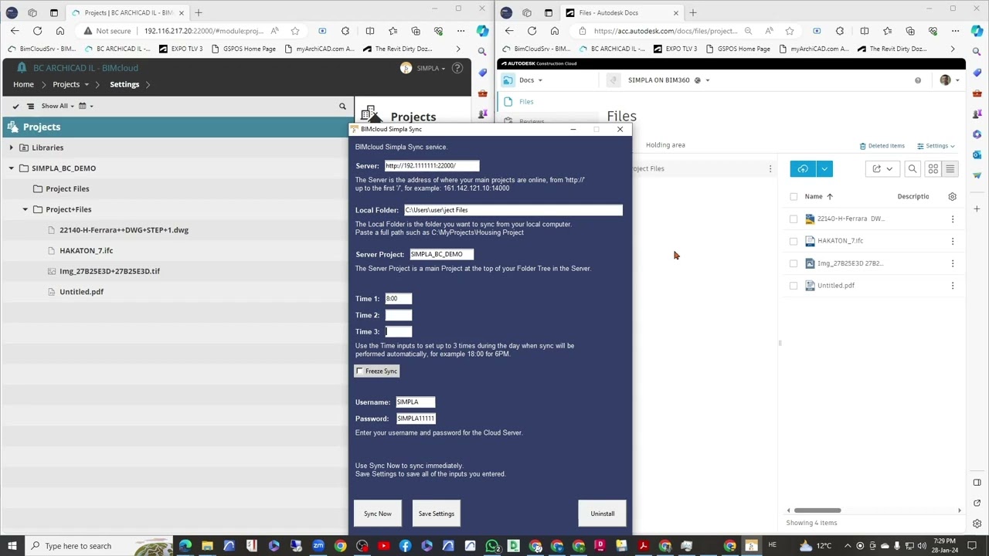Image resolution: width=989 pixels, height=556 pixels.
Task: Expand the Libraries tree node
Action: click(x=12, y=147)
